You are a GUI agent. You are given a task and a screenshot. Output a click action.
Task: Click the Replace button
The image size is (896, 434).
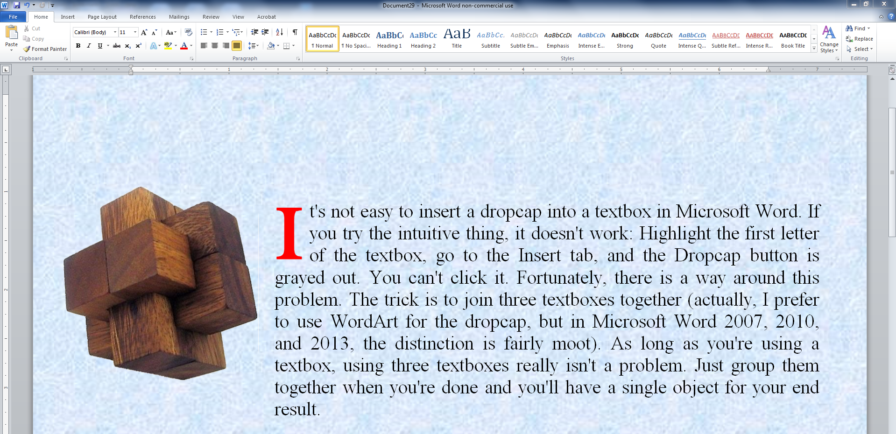coord(860,39)
